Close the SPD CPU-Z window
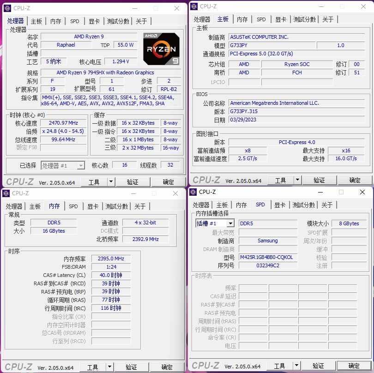 click(x=362, y=192)
